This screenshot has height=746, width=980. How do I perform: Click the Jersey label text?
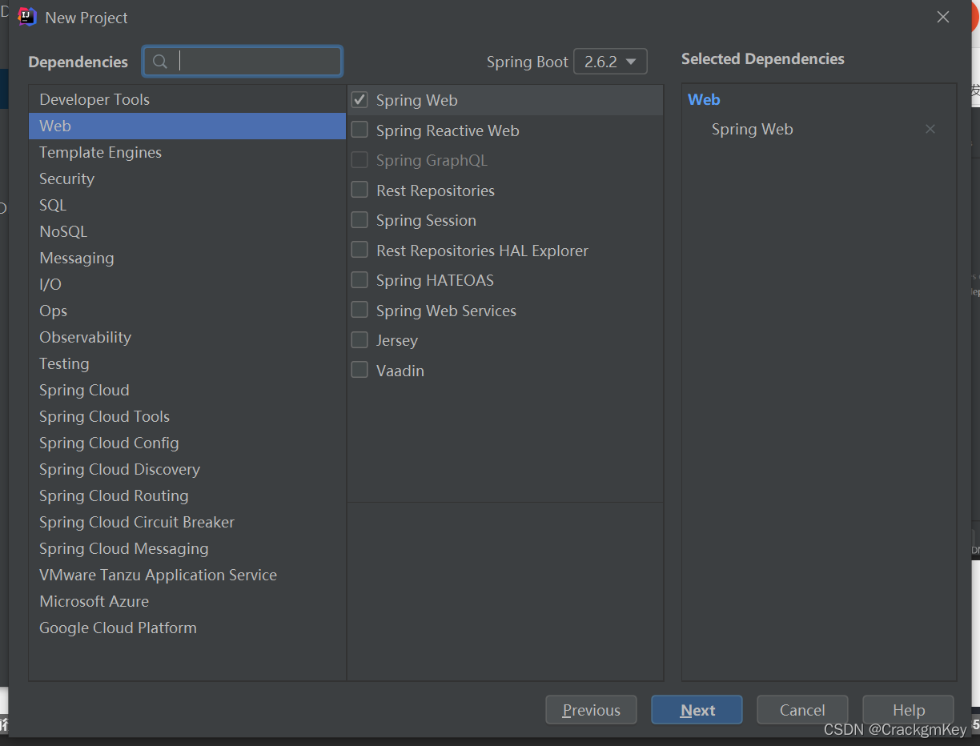coord(397,340)
